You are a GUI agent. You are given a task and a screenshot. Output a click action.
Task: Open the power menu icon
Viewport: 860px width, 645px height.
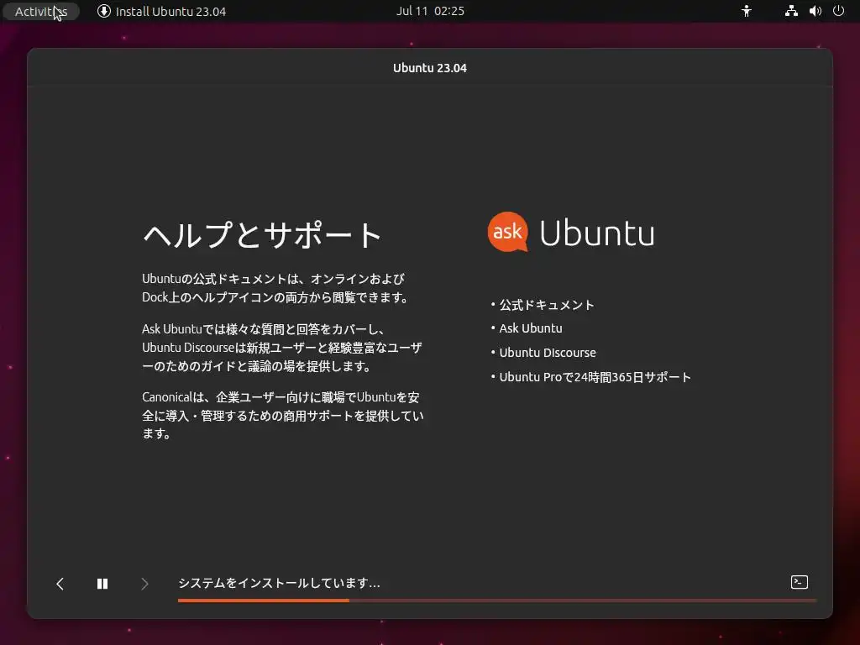(x=839, y=11)
